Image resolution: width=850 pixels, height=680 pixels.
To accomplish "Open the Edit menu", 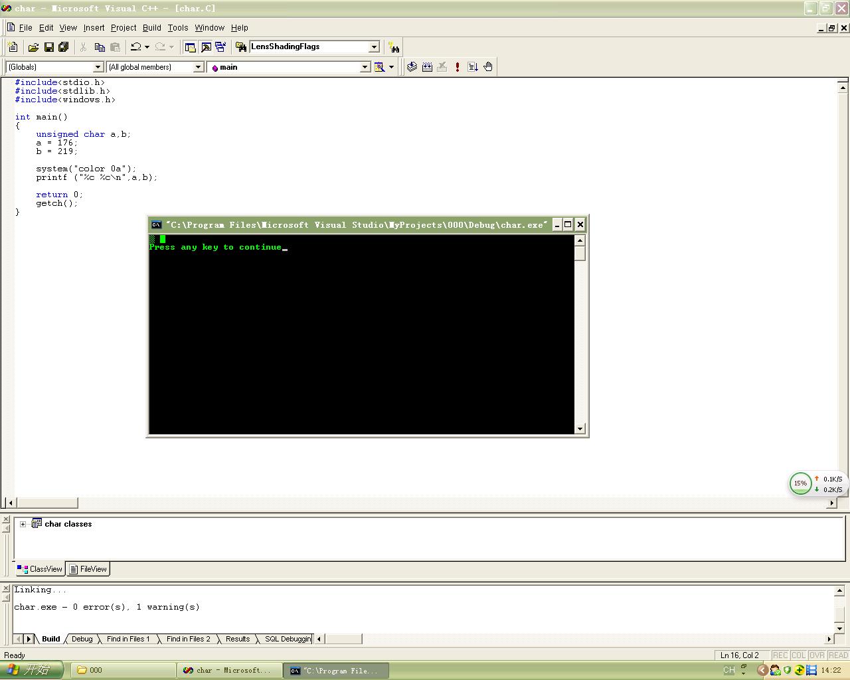I will 46,28.
